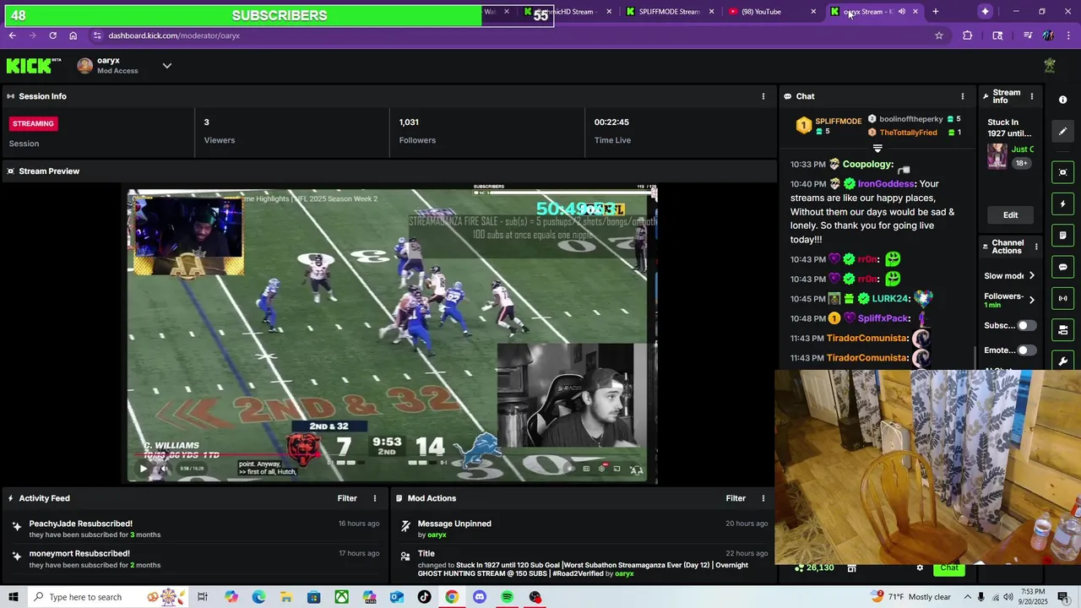Toggle the document activity panel icon
This screenshot has width=1081, height=608.
pos(1062,235)
